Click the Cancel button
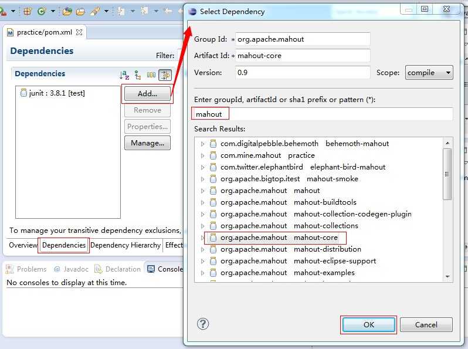 pyautogui.click(x=426, y=324)
